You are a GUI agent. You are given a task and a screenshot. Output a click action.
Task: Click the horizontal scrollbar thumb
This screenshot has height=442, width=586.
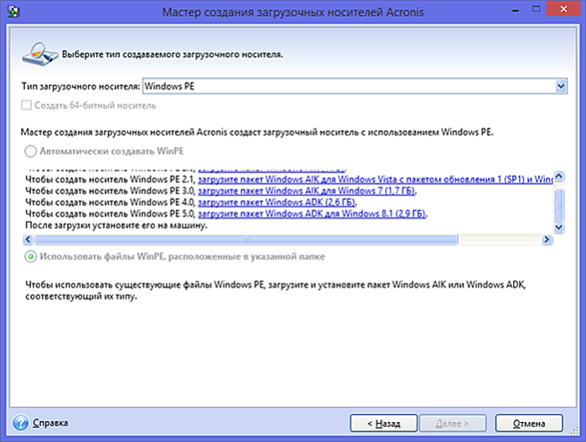246,239
